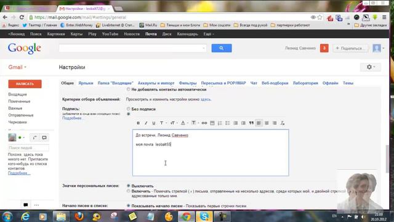Open 'Пересылка и POP/IMAP' tab
The height and width of the screenshot is (222, 394).
[223, 83]
